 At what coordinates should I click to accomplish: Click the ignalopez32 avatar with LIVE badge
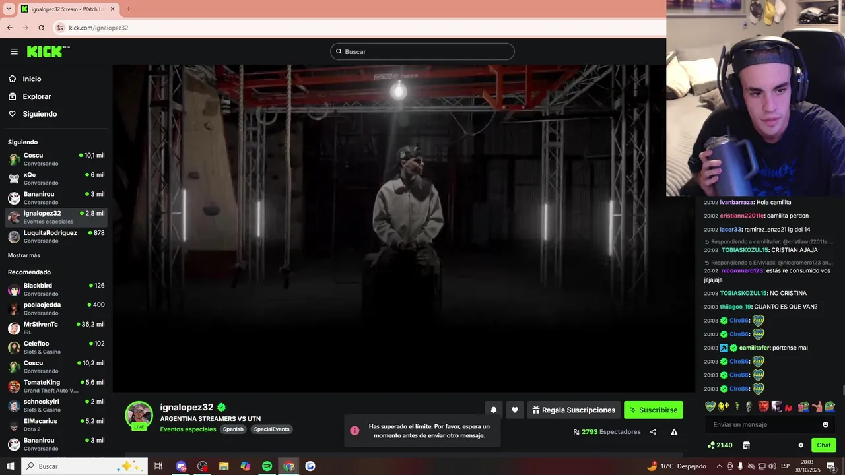coord(139,416)
